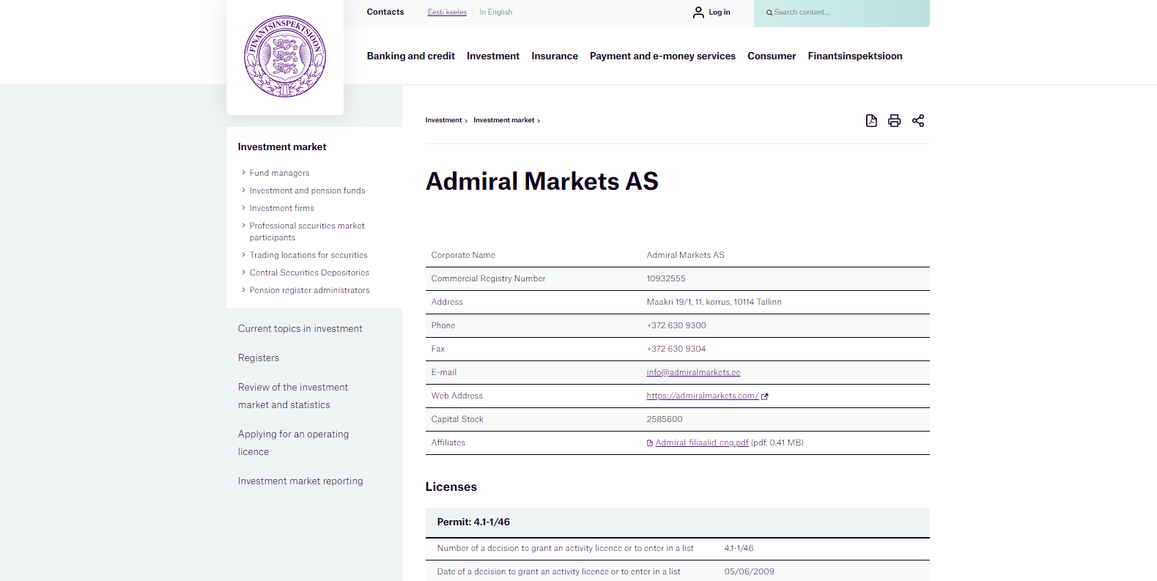
Task: Open Fund managers sidebar item
Action: [x=279, y=173]
